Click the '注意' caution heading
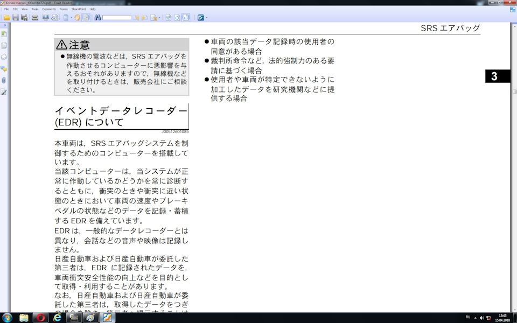Screen dimensions: 517x323 tap(79, 45)
